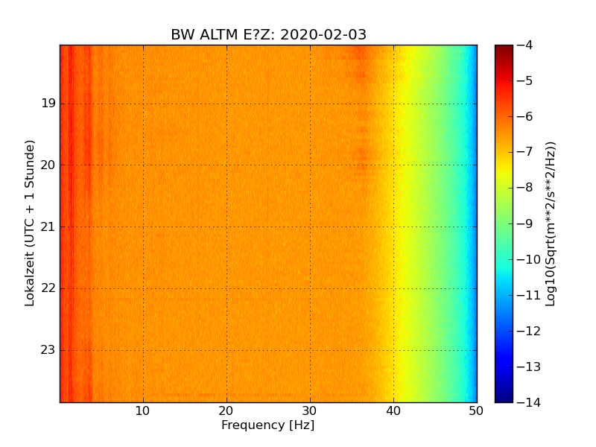This screenshot has height=447, width=596.
Task: Click the x-axis tick label "50"
Action: click(476, 411)
